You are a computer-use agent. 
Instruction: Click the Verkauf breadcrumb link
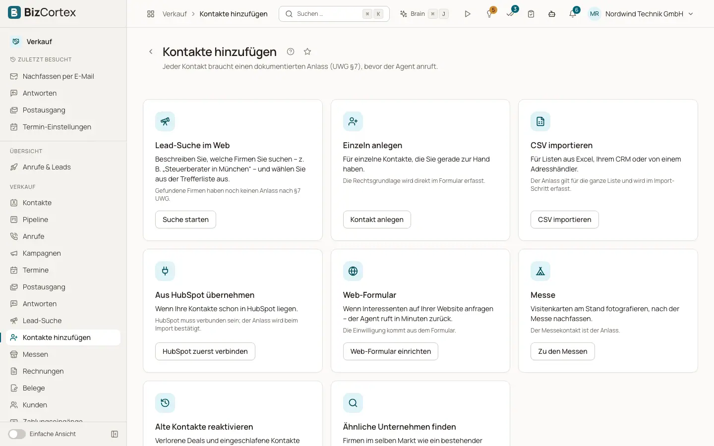point(175,14)
